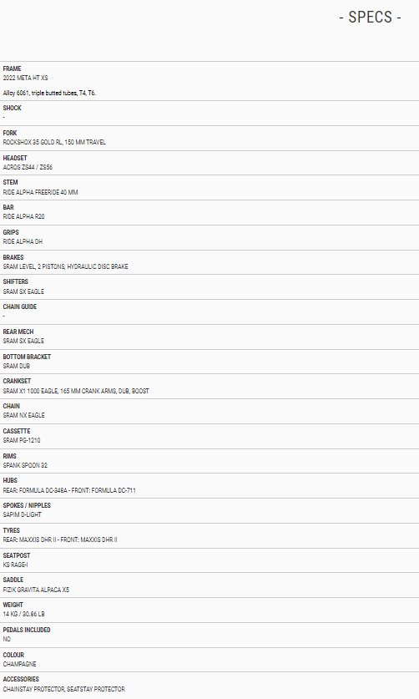Screen dimensions: 419x699
Task: Click the Alloy 6061 triple butted tubes description
Action: (x=49, y=93)
